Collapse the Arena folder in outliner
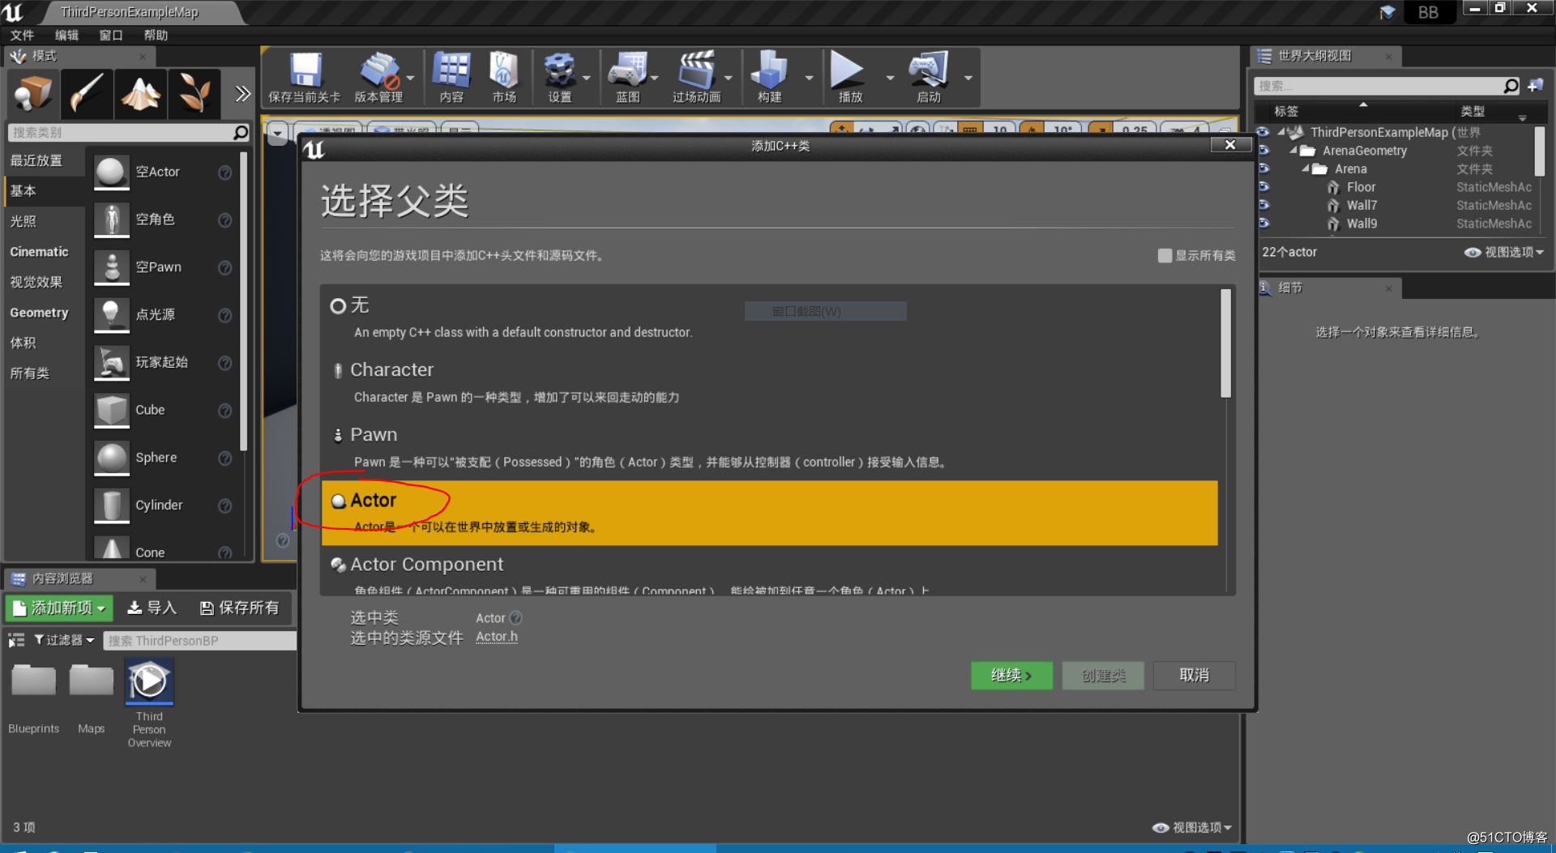The height and width of the screenshot is (853, 1556). 1306,169
